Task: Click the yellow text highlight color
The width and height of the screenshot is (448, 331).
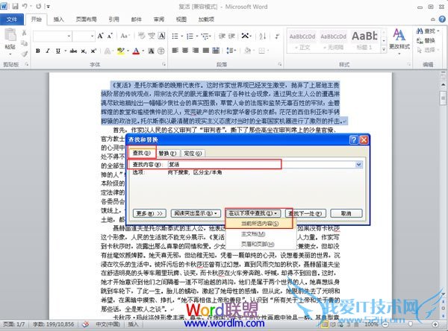Action: [120, 51]
